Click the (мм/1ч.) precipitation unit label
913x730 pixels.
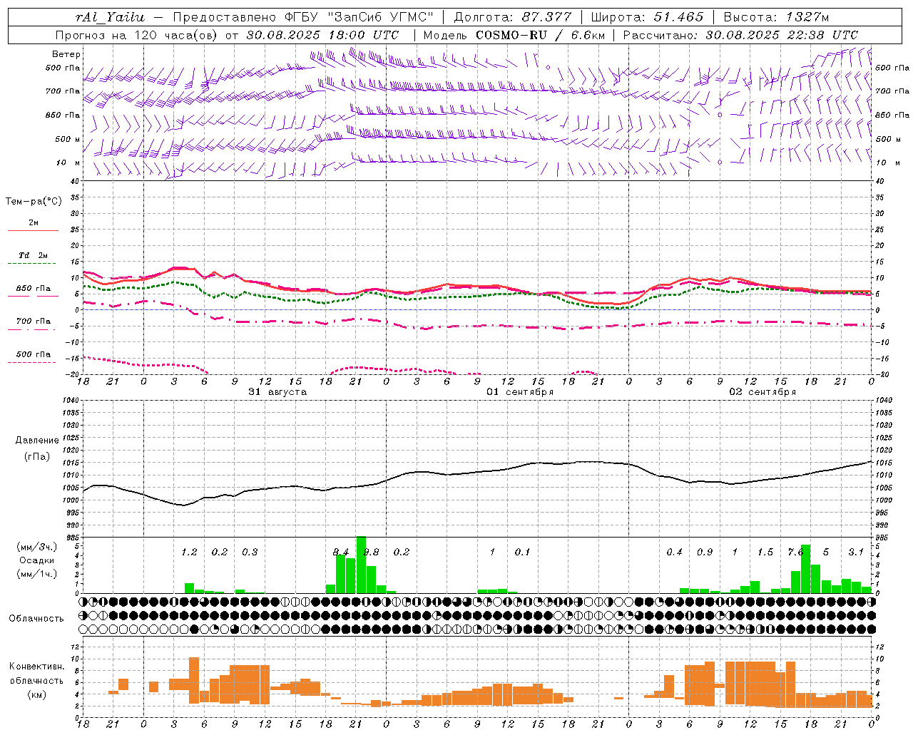point(36,575)
